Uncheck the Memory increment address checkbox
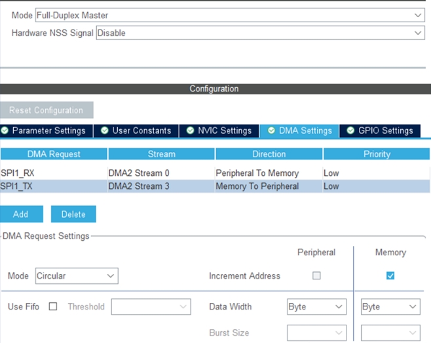431x343 pixels. click(390, 276)
